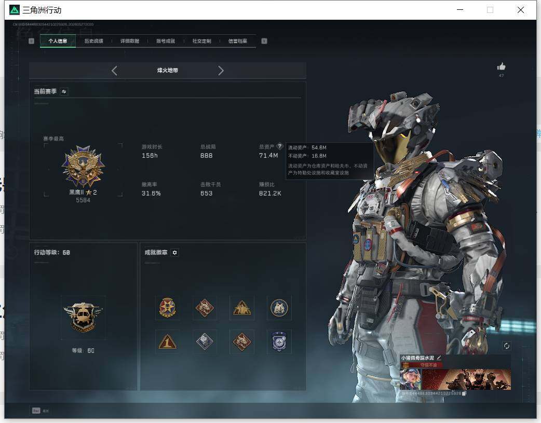Click the 当前赛季 heading

coord(45,91)
